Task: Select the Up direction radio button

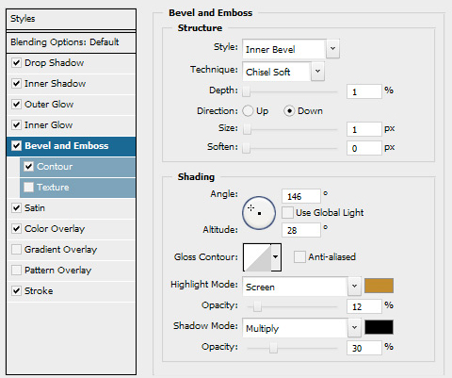Action: point(248,111)
